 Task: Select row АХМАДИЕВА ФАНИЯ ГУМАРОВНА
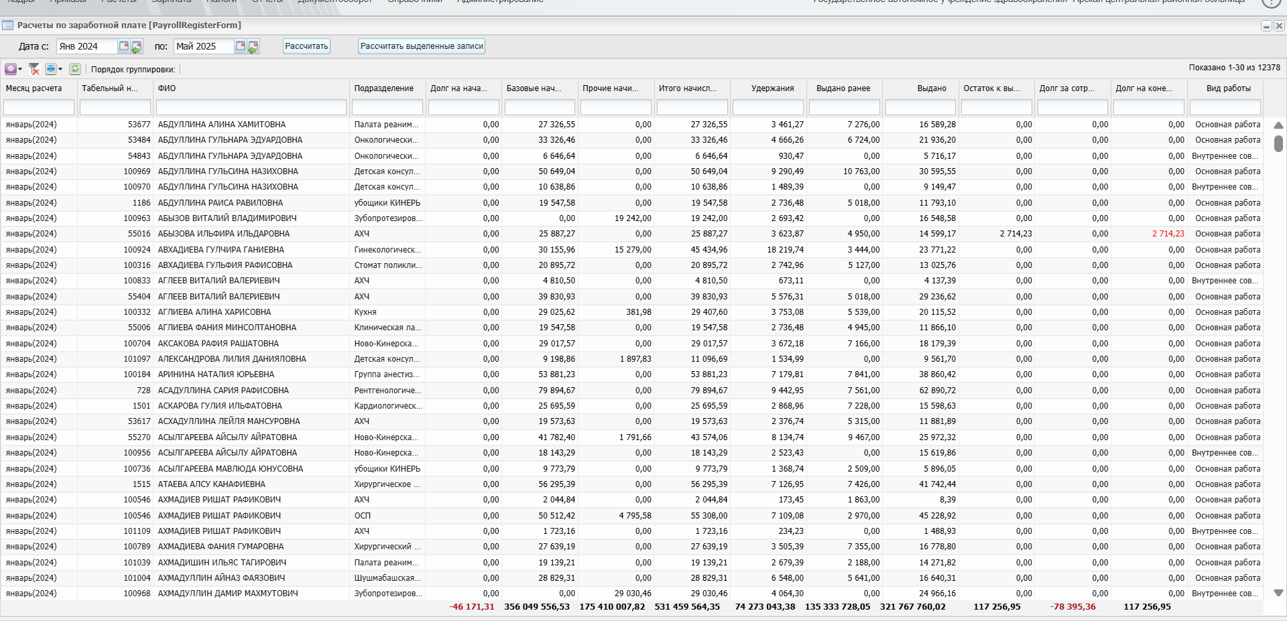[x=632, y=547]
